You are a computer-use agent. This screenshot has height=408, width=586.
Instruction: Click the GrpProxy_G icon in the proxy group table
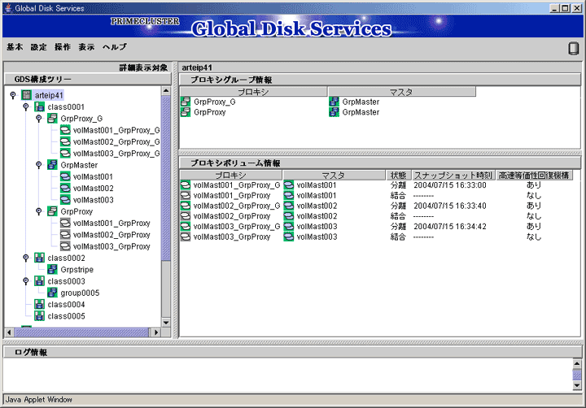(x=186, y=101)
